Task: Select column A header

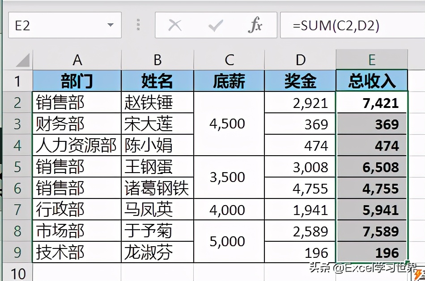Action: point(77,60)
